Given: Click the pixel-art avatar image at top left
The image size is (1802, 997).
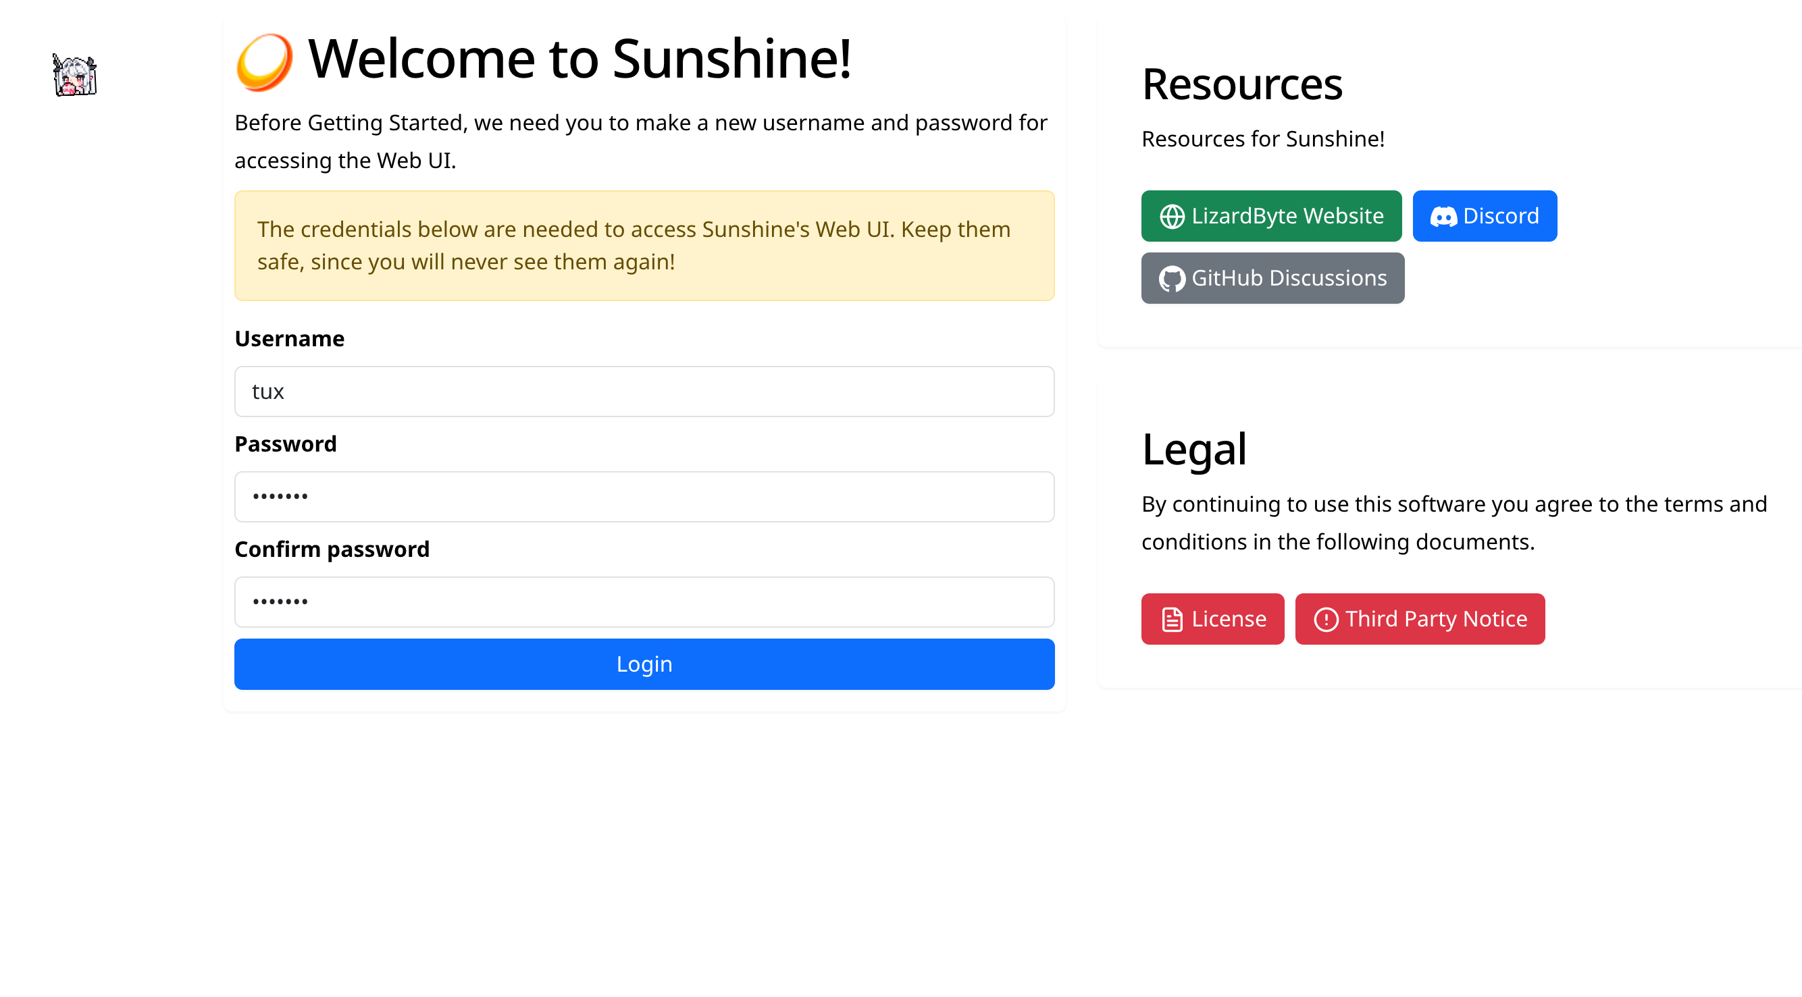Looking at the screenshot, I should 75,75.
